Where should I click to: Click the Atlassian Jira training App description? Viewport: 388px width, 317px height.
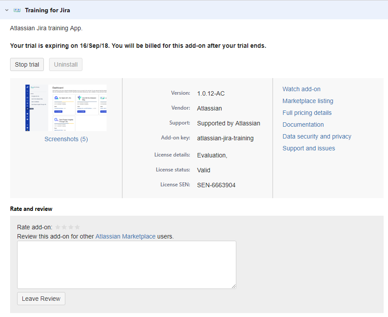(46, 28)
